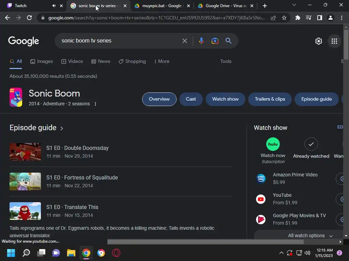Select the Overview chip
This screenshot has width=349, height=261.
159,99
